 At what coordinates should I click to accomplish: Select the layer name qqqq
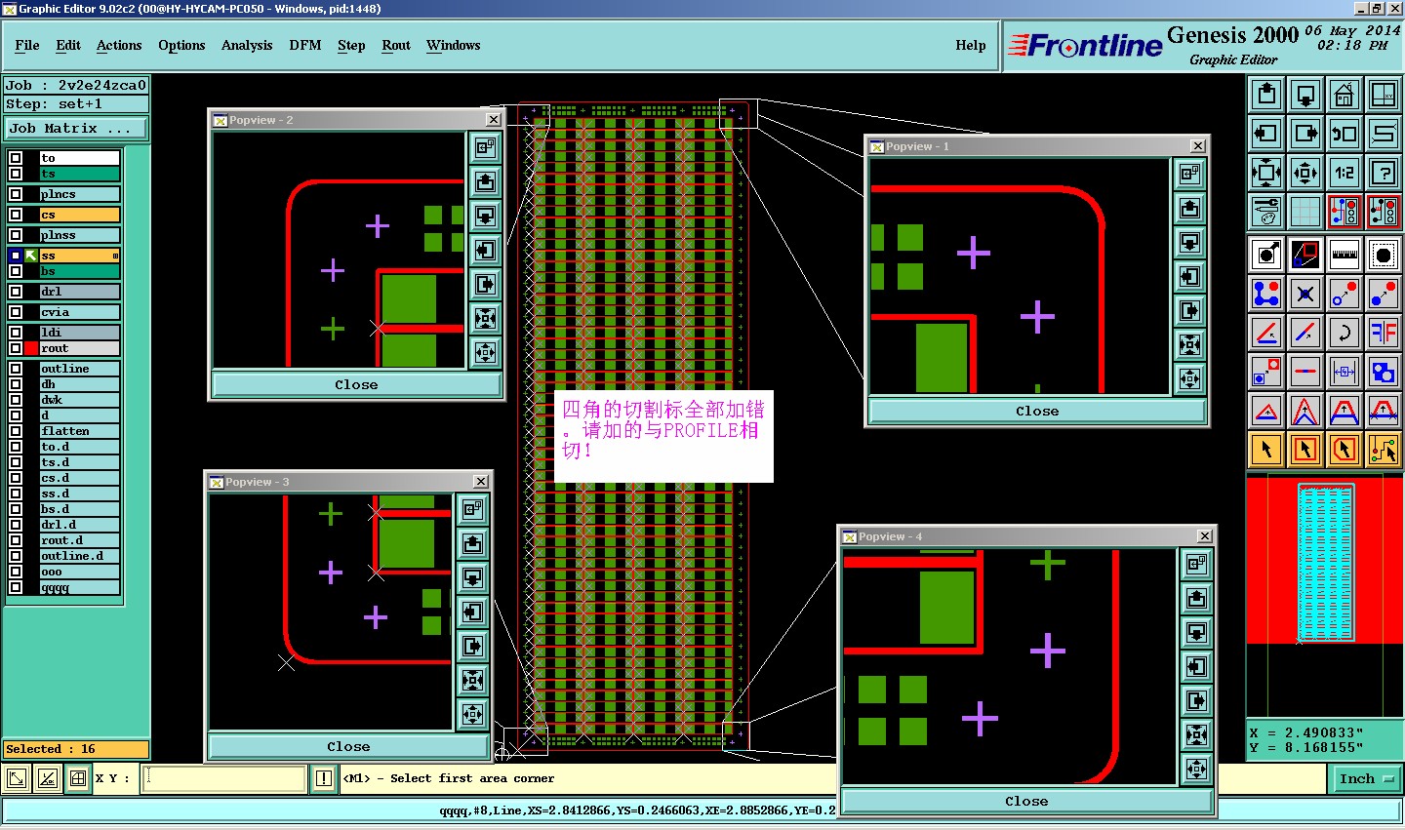tap(79, 587)
